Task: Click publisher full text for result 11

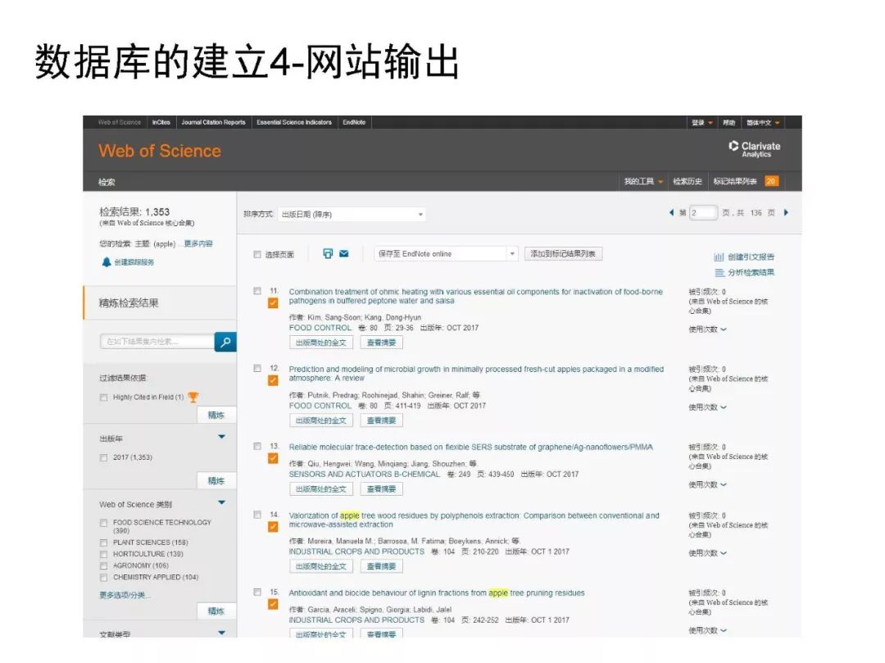Action: point(321,343)
